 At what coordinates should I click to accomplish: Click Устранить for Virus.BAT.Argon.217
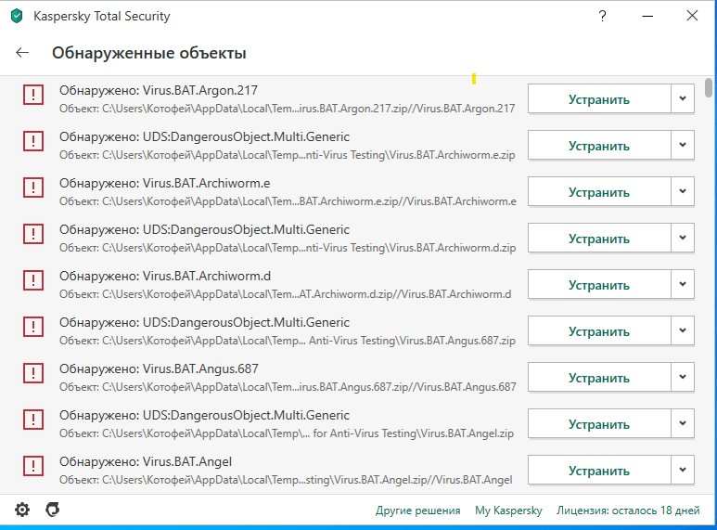coord(599,98)
